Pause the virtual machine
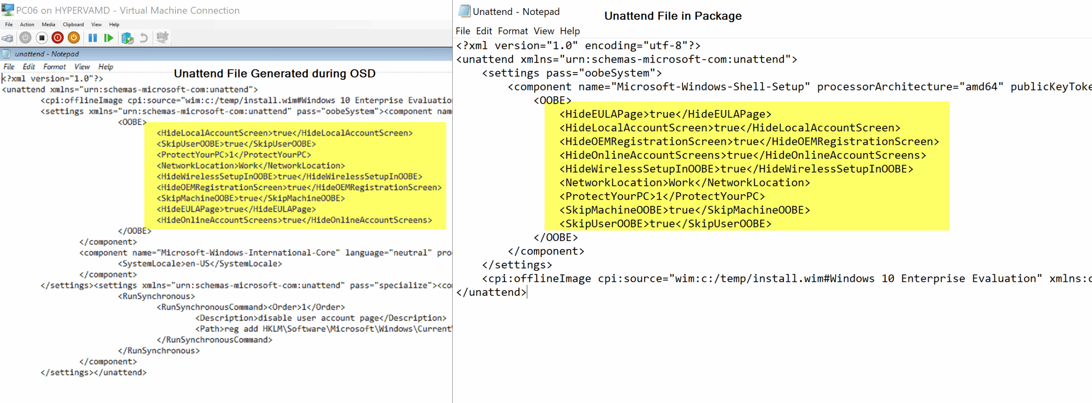This screenshot has height=403, width=1092. click(93, 38)
